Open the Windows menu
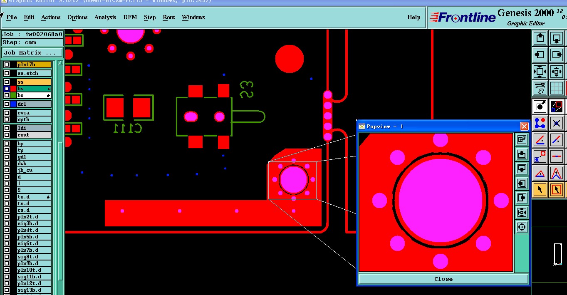The image size is (567, 295). click(193, 17)
